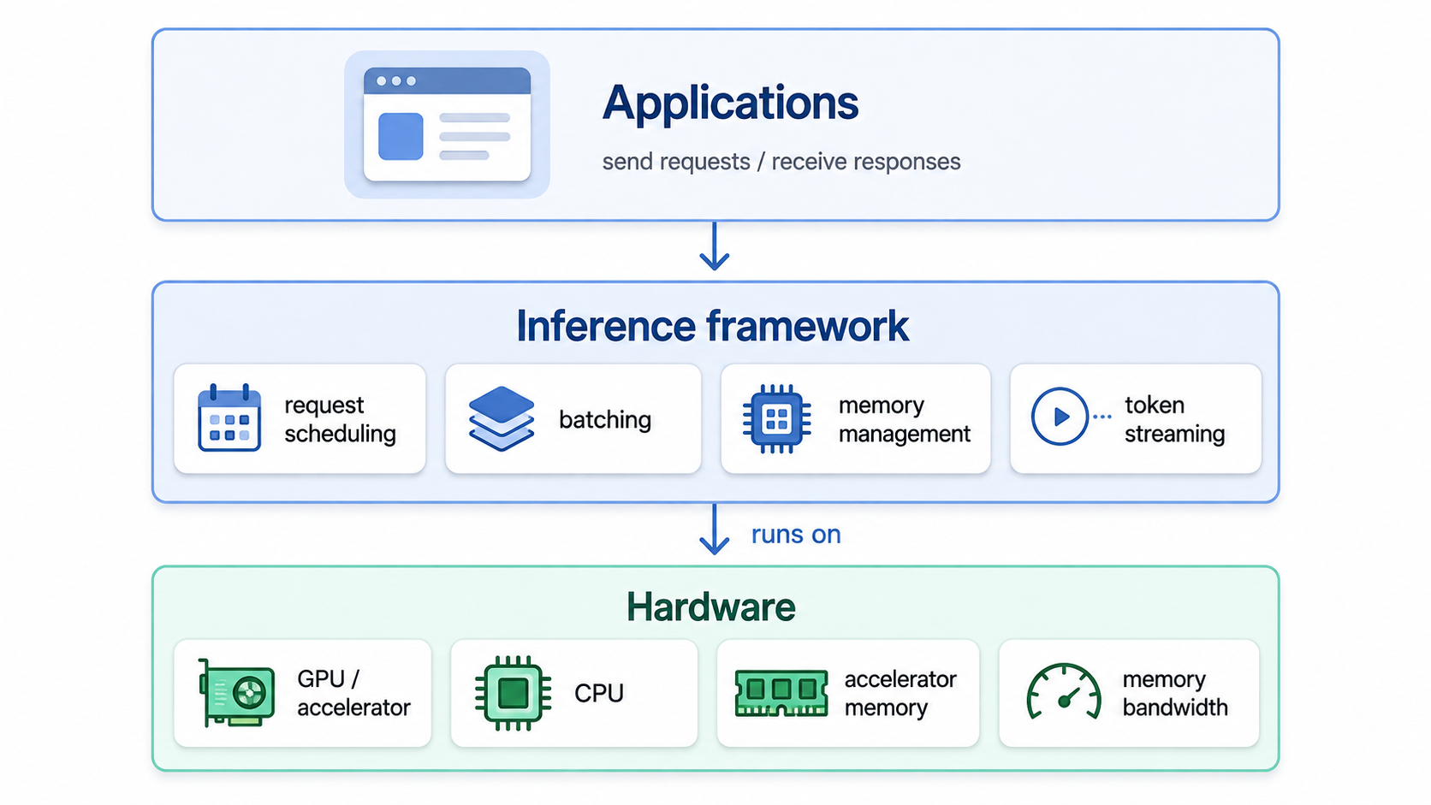Click the memory bandwidth gauge icon
1431x805 pixels.
click(x=1064, y=691)
